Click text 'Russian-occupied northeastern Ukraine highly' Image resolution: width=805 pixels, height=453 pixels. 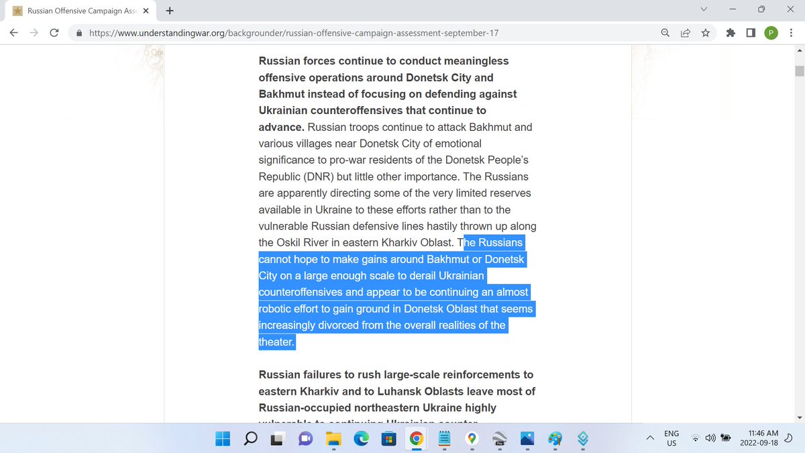click(378, 408)
